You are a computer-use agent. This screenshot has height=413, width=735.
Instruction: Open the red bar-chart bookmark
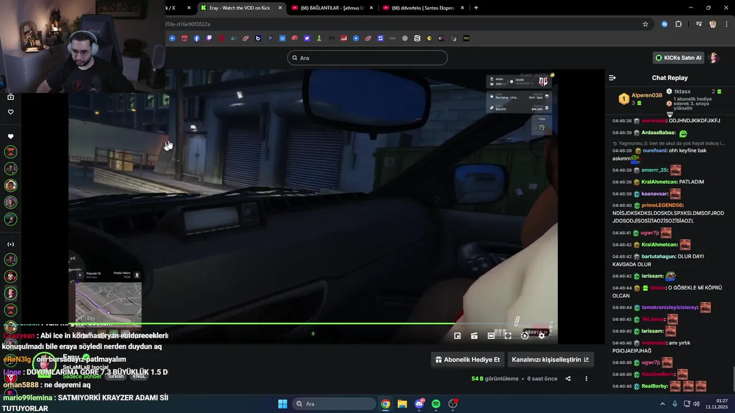click(x=344, y=38)
